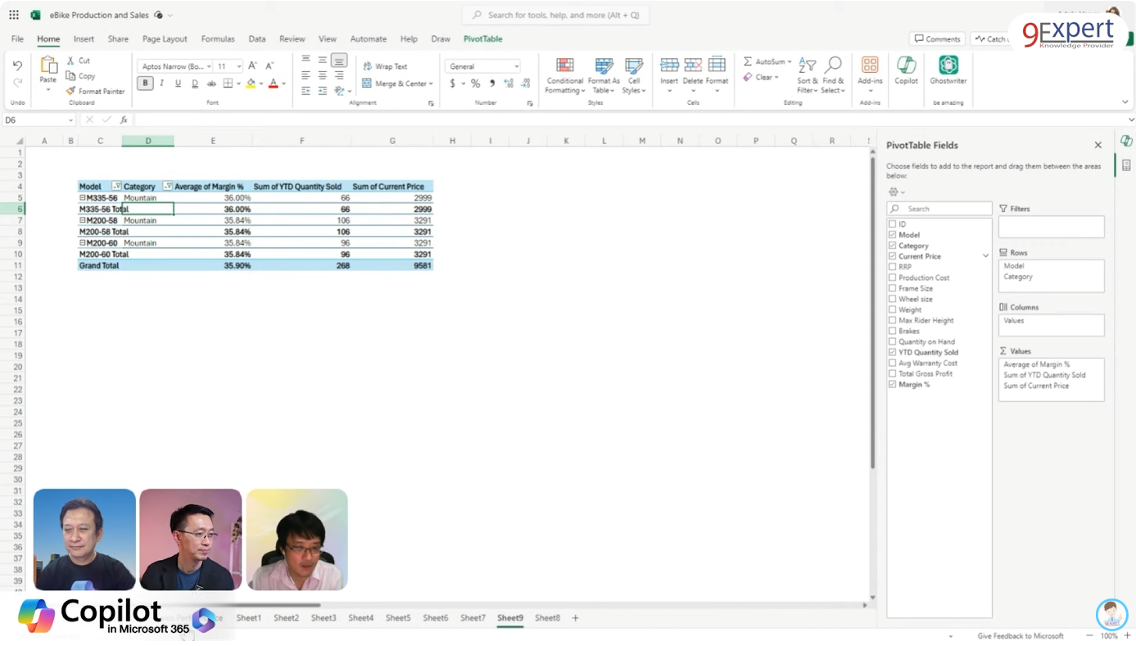Click the Comments button
Screen dimensions: 1136x646
[937, 38]
